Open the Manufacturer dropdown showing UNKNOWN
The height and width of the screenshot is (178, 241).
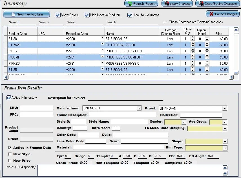tap(139, 108)
